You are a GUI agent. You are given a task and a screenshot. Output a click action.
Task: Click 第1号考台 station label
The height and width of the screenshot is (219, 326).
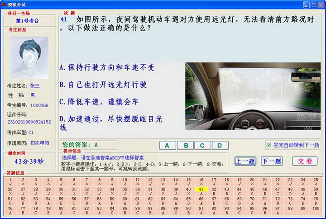[x=27, y=21]
